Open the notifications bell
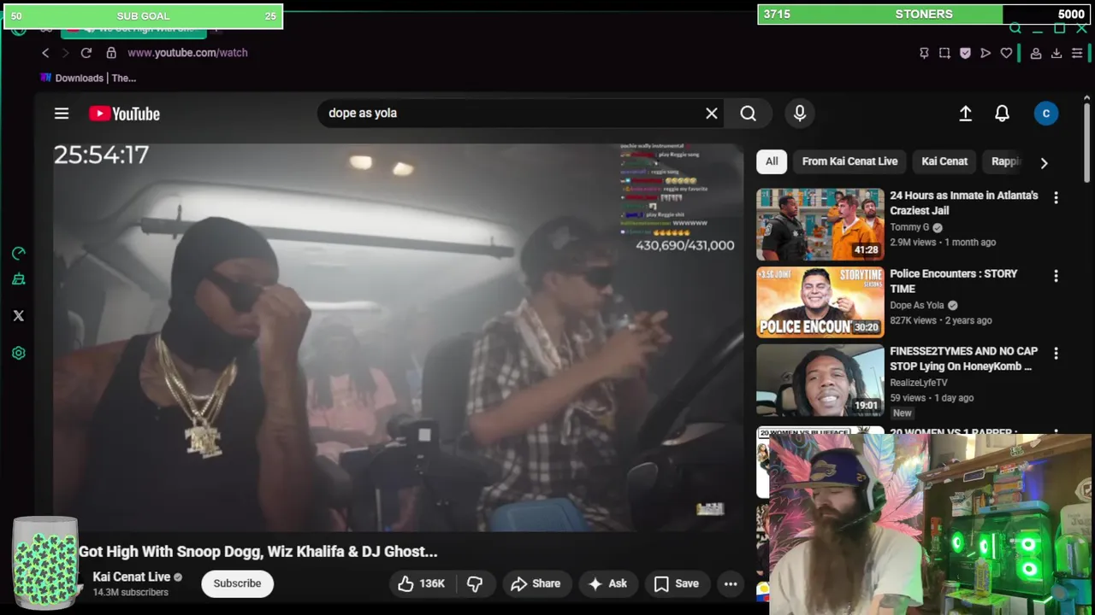Image resolution: width=1095 pixels, height=615 pixels. [x=1002, y=113]
